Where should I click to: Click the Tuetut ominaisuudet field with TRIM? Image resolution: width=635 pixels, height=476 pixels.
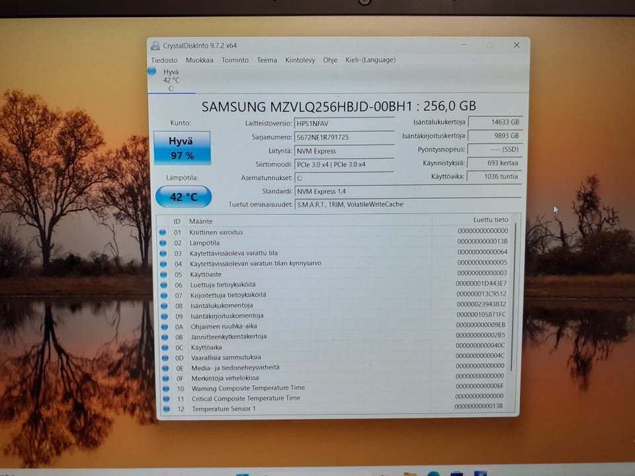coord(408,204)
